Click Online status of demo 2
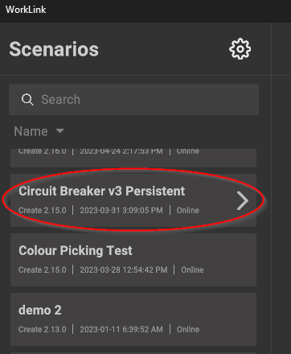The image size is (291, 354). point(188,329)
